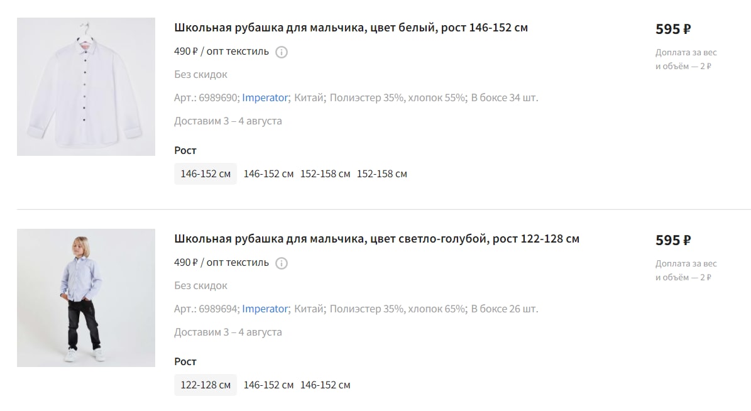Click 'В боксе 34 шт.' text of white shirt
Screen dimensions: 751x411
coord(505,97)
